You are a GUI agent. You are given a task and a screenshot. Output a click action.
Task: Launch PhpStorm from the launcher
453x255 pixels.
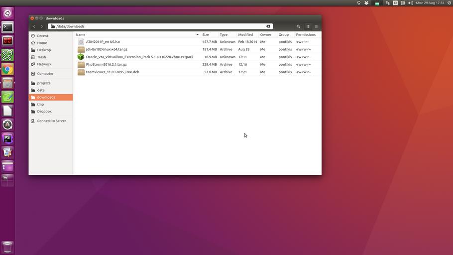click(7, 138)
